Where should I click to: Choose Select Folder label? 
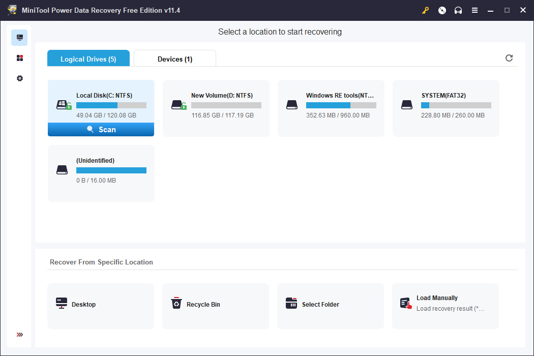[320, 305]
